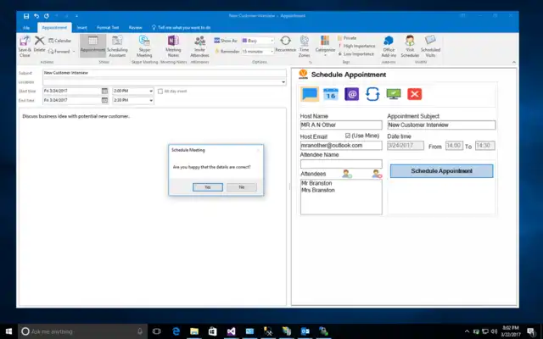Open the 2:00 PM start time dropdown
543x339 pixels.
click(151, 91)
